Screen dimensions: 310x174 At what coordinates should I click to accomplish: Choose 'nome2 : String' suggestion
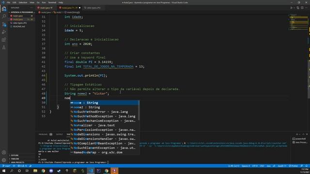[x=105, y=107]
